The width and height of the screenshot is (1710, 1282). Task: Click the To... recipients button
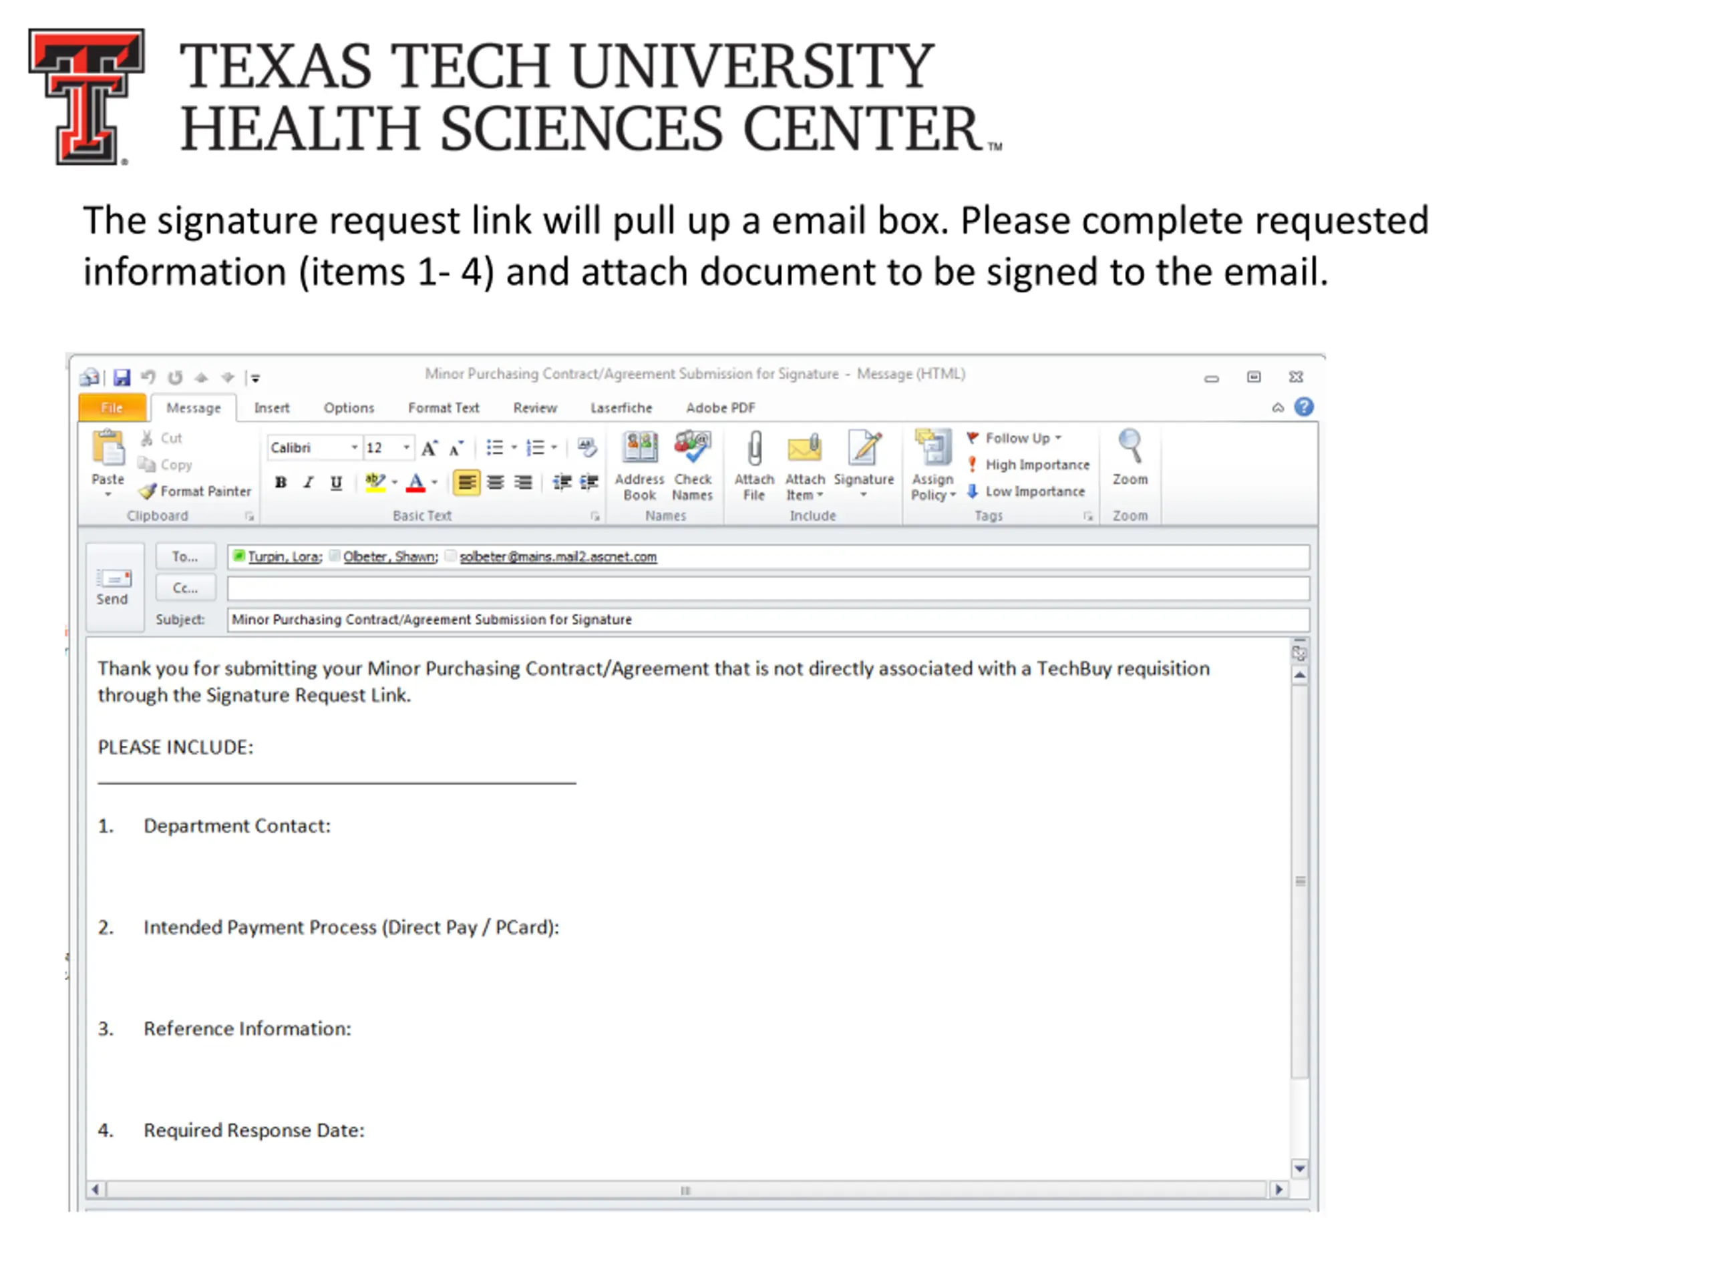(x=185, y=556)
